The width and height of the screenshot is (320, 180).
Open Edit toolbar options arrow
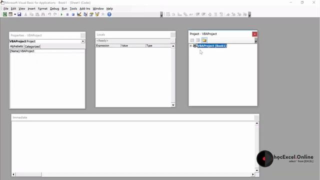pyautogui.click(x=249, y=14)
